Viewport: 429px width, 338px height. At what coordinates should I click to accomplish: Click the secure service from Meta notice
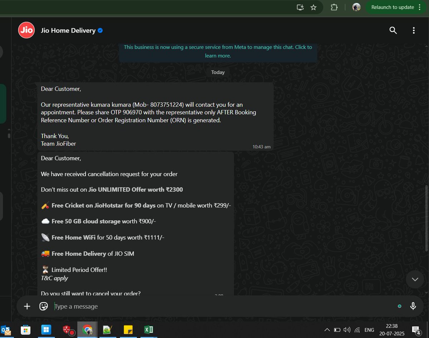click(218, 51)
